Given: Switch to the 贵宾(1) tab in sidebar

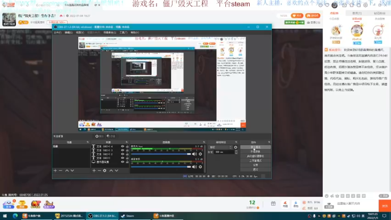Looking at the screenshot, I should (x=357, y=13).
